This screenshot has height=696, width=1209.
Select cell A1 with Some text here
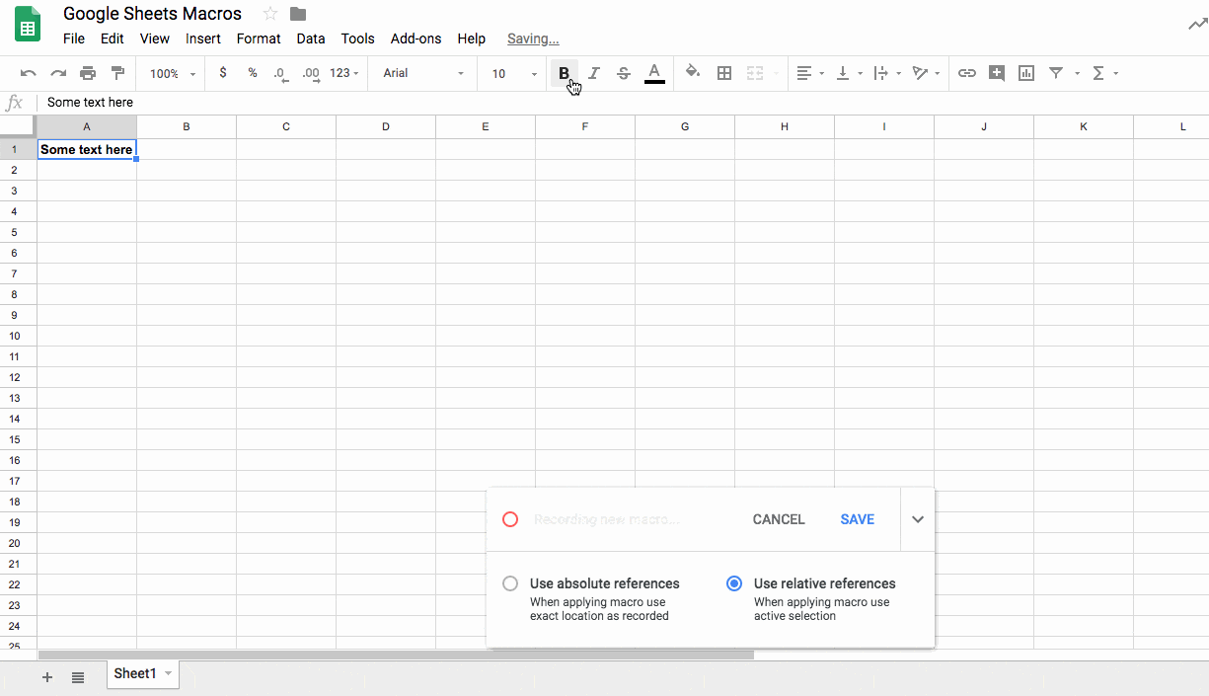coord(87,149)
